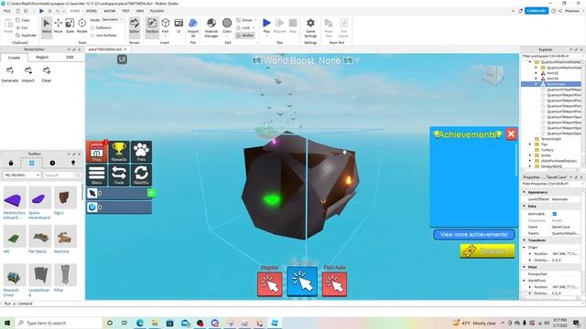Open the Region tab in the Terrain Editor
The image size is (586, 329).
[42, 58]
